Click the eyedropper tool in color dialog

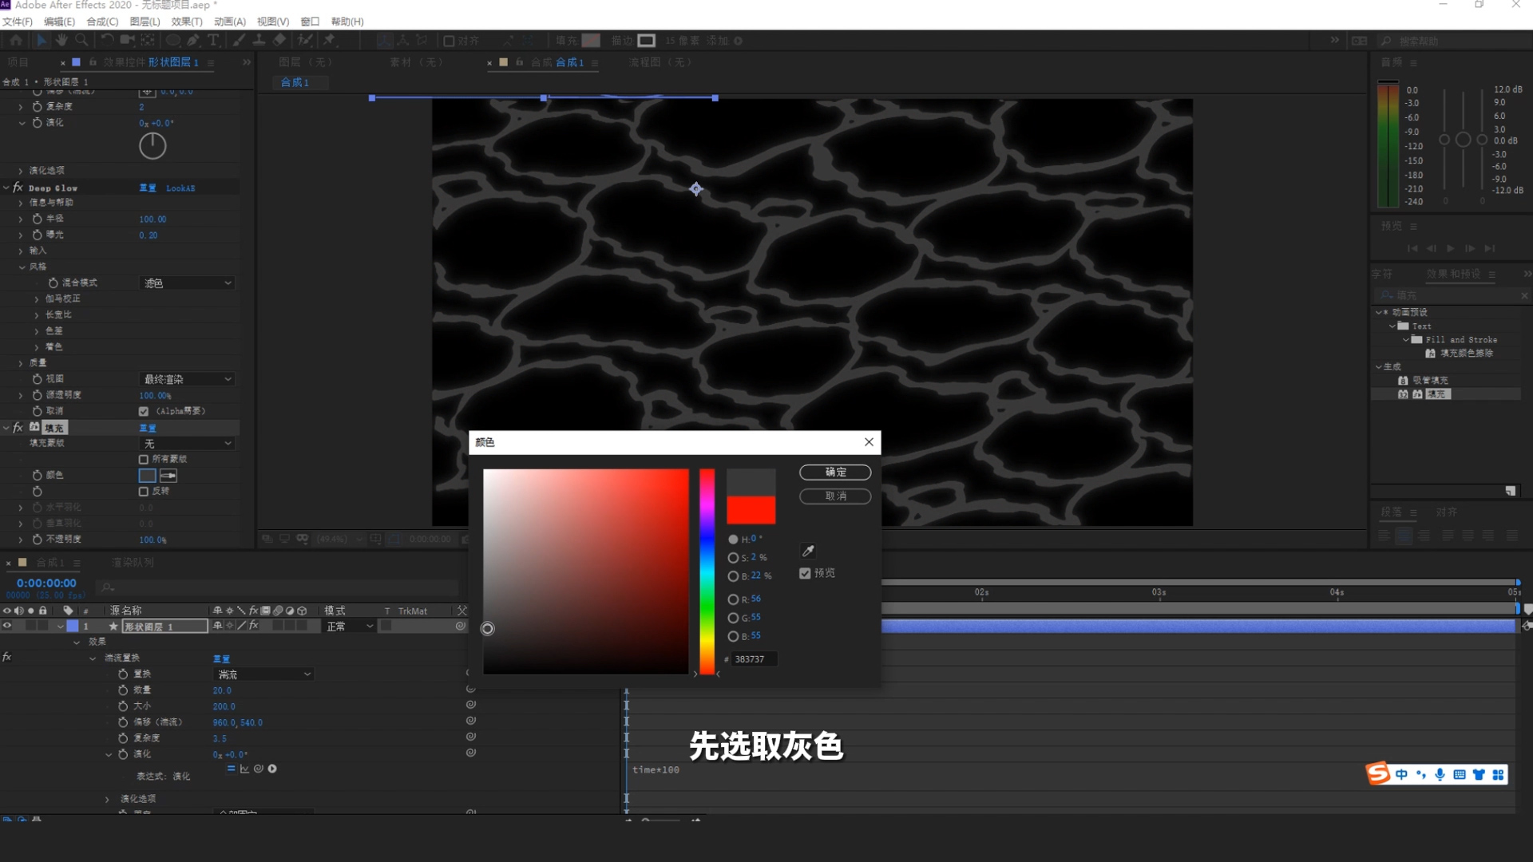tap(808, 551)
